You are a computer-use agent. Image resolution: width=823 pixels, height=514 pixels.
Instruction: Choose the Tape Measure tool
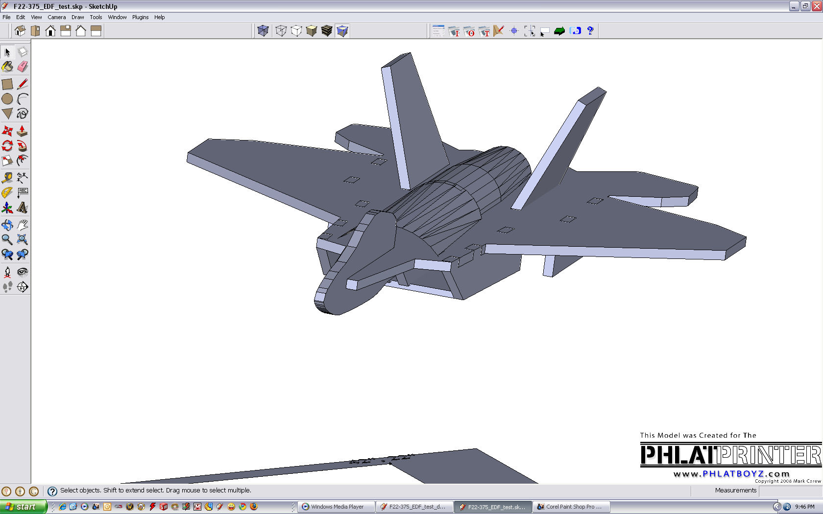(7, 178)
